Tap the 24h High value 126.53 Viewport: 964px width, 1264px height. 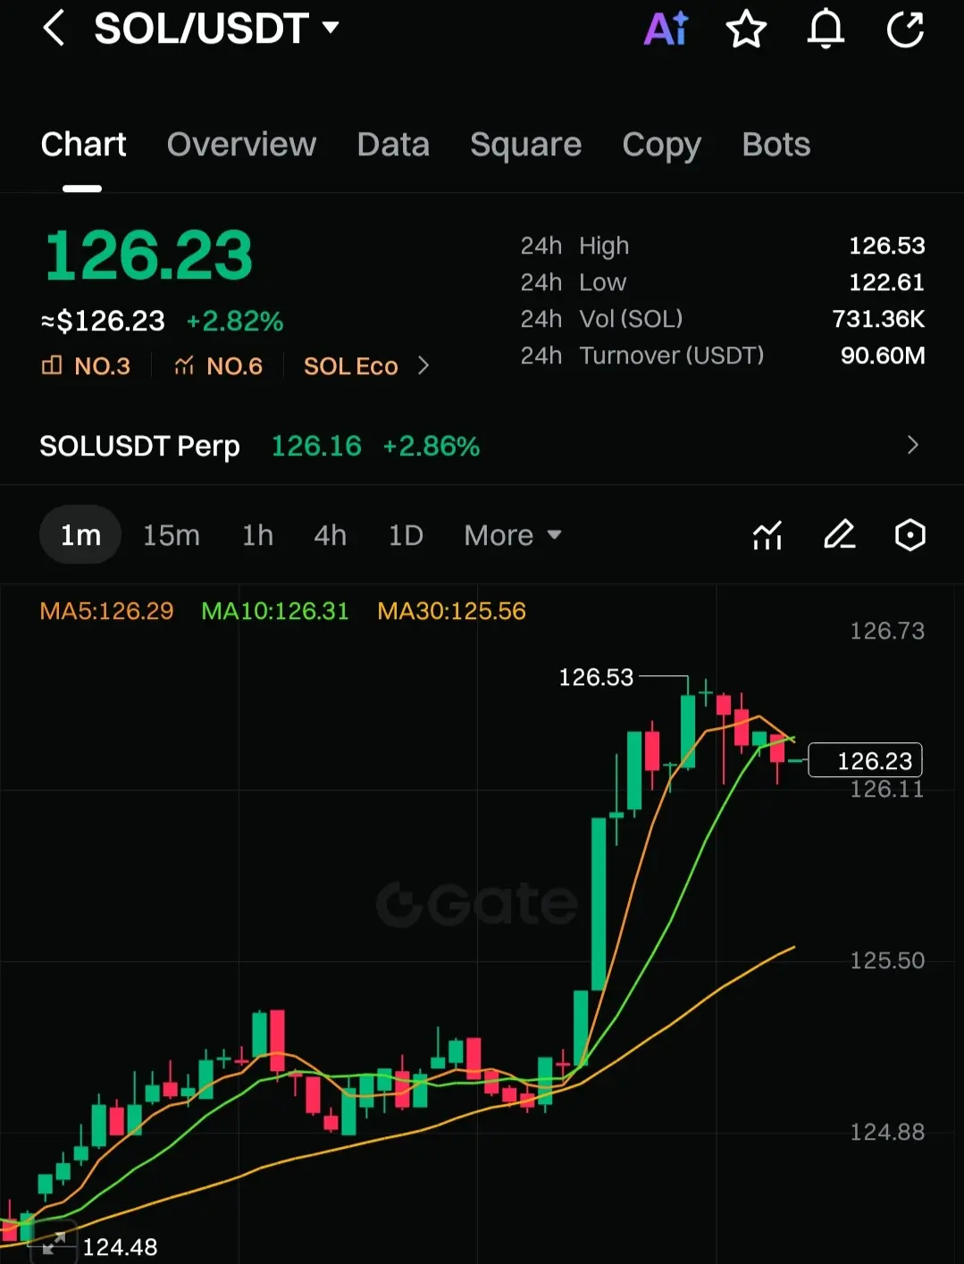click(x=886, y=246)
